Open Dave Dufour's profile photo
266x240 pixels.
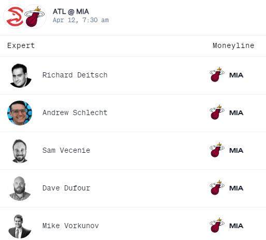click(20, 188)
